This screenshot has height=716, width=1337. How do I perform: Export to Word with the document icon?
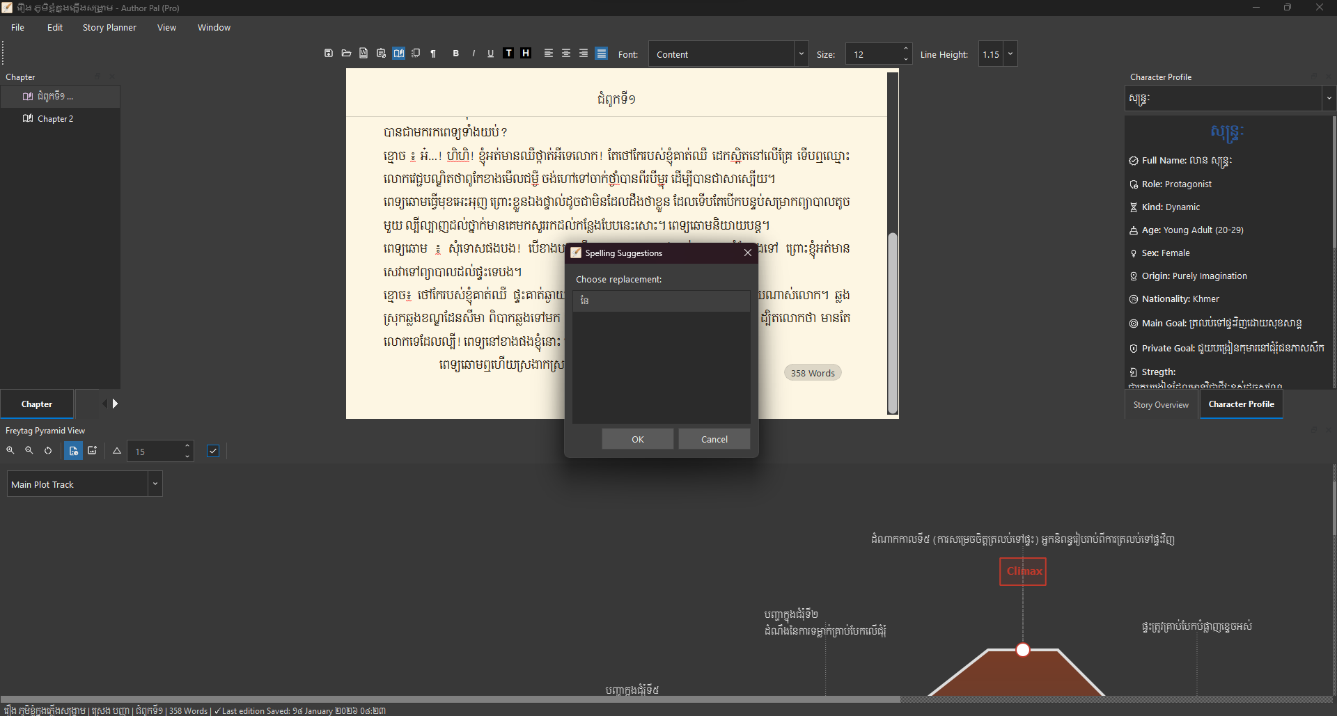point(363,53)
